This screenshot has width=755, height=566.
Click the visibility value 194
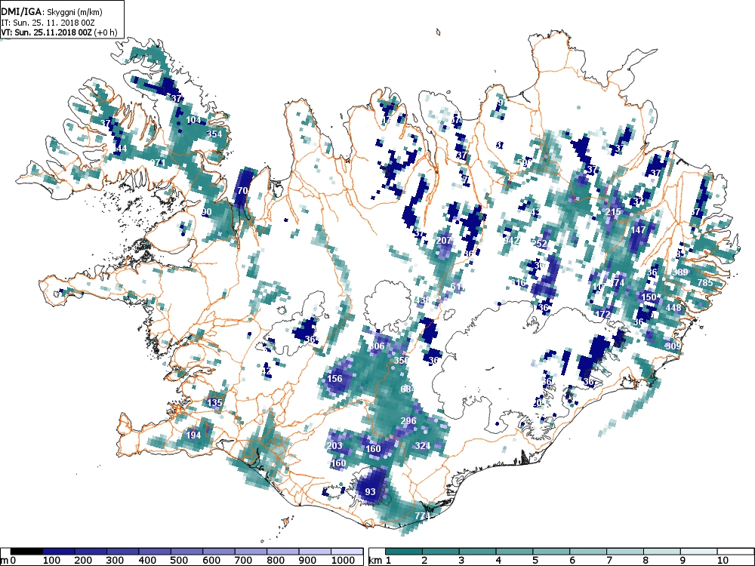coord(193,435)
